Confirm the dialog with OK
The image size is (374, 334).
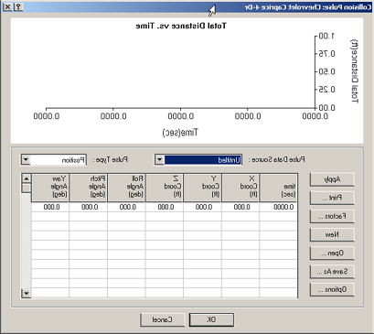tap(211, 319)
